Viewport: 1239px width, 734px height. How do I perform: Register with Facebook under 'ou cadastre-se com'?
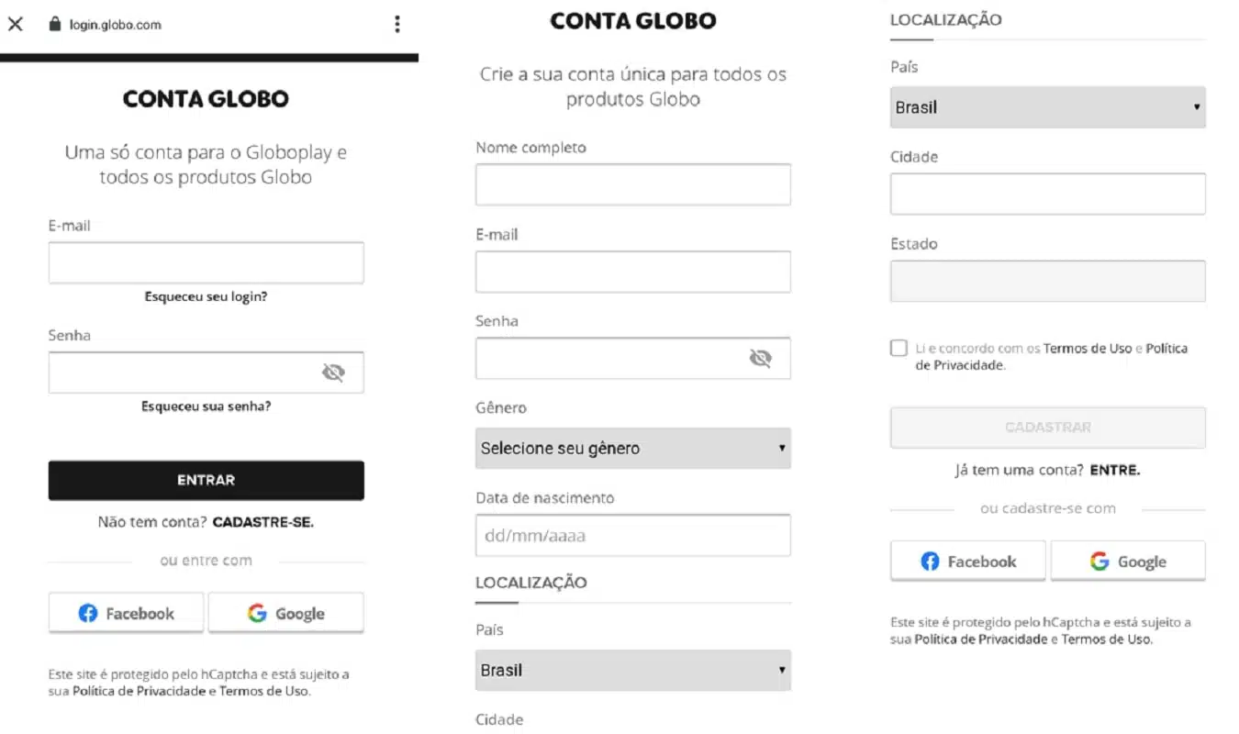(x=968, y=562)
